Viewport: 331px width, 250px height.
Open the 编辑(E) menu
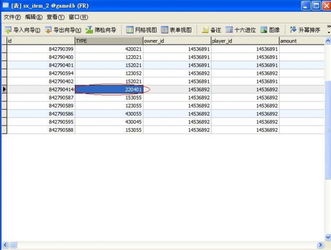[x=34, y=17]
